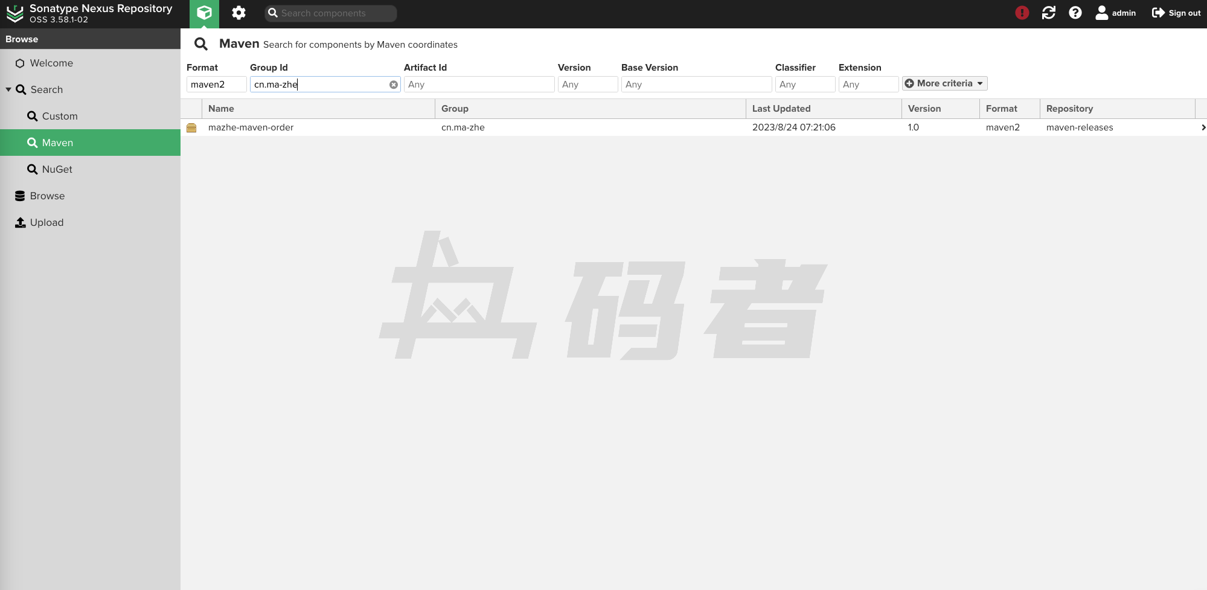Expand the mazhe-maven-order row arrow
Viewport: 1207px width, 590px height.
click(1202, 127)
